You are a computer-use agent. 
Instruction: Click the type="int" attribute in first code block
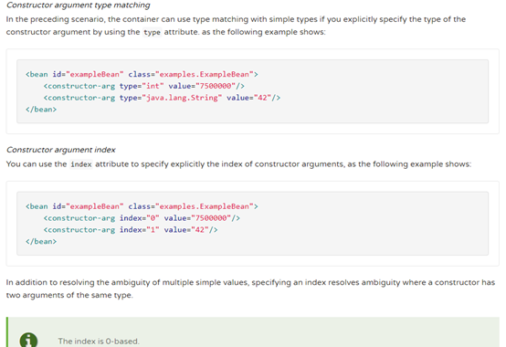142,86
